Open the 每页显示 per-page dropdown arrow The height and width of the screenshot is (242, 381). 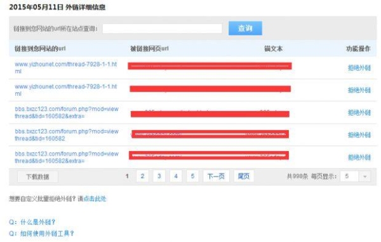[x=364, y=177]
